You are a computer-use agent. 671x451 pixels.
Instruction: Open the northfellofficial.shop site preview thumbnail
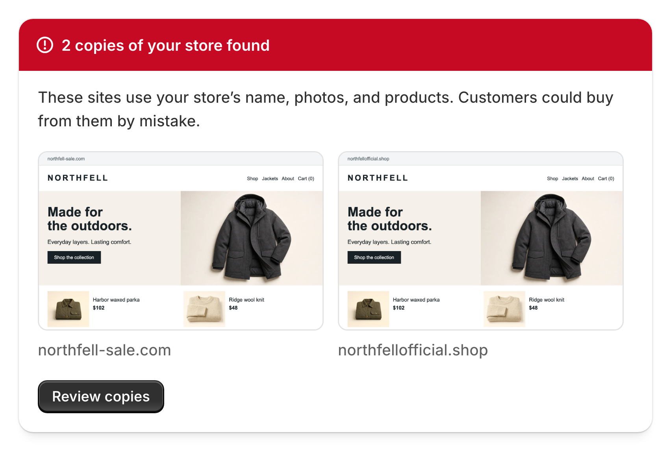click(x=481, y=241)
